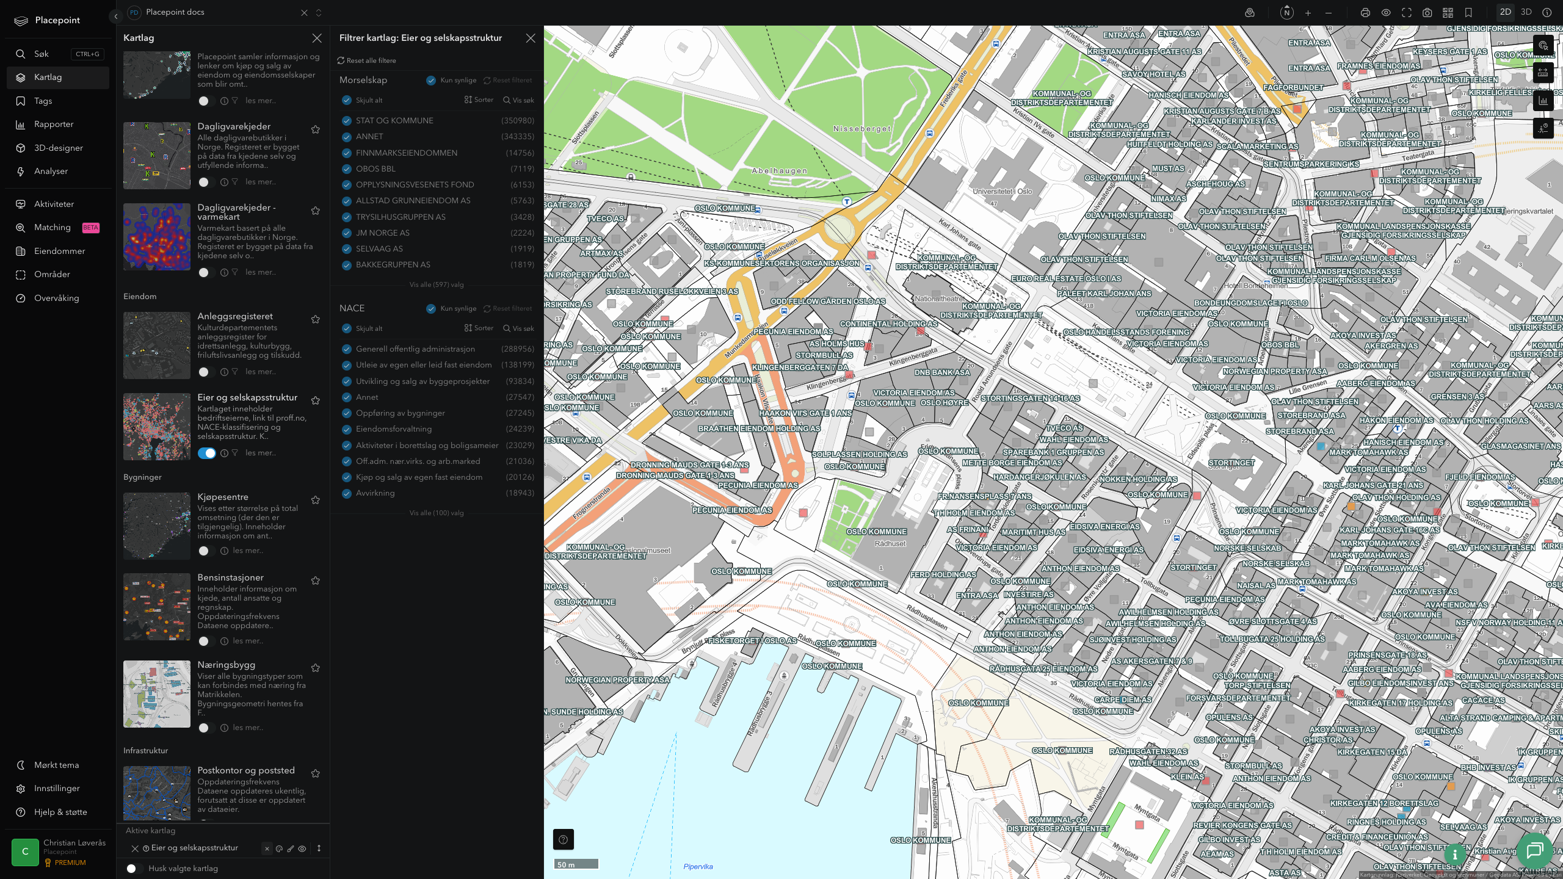Enable the Dagligvarekjeder layer toggle
Image resolution: width=1563 pixels, height=879 pixels.
206,182
